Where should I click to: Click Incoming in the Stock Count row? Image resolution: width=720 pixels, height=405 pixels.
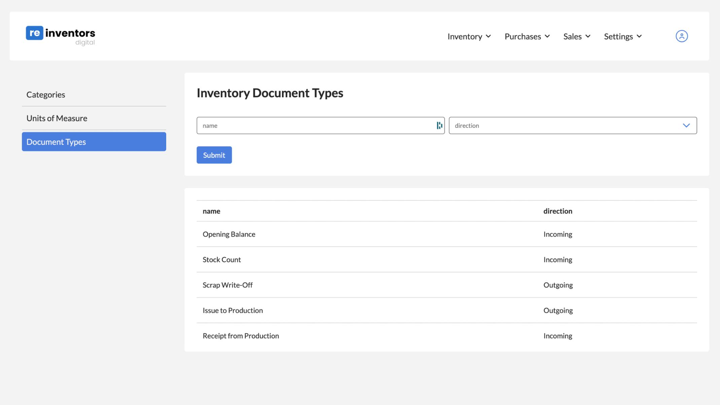[x=557, y=259]
